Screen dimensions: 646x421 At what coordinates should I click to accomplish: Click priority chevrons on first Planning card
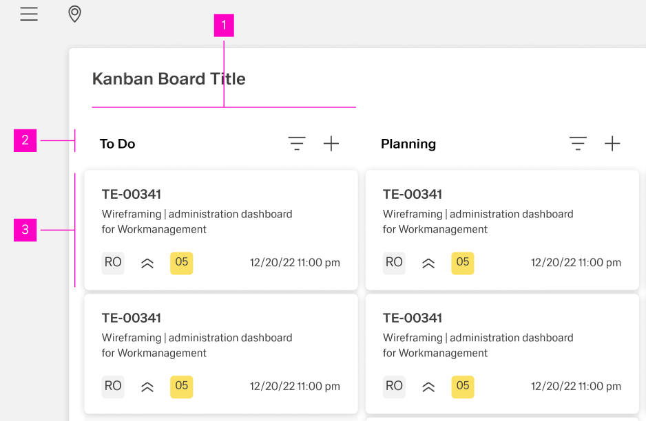pyautogui.click(x=428, y=263)
